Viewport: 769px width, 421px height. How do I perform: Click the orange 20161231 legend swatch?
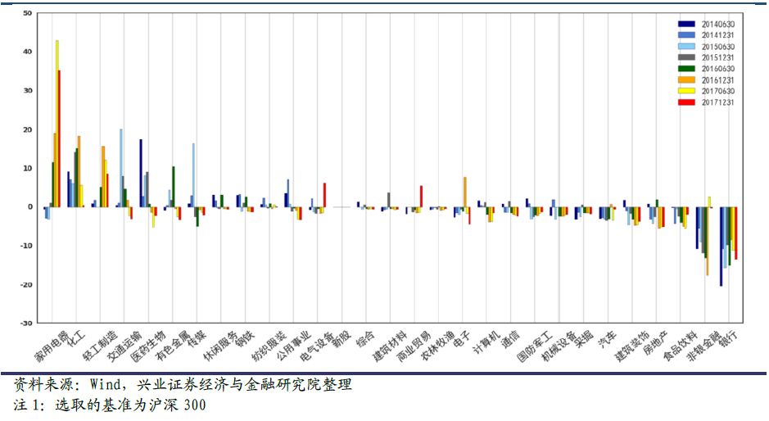[686, 80]
